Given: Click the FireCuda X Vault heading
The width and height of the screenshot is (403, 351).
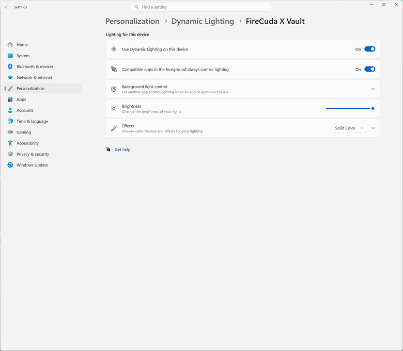Looking at the screenshot, I should pyautogui.click(x=275, y=21).
